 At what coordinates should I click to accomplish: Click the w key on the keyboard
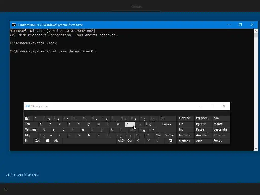pos(53,135)
